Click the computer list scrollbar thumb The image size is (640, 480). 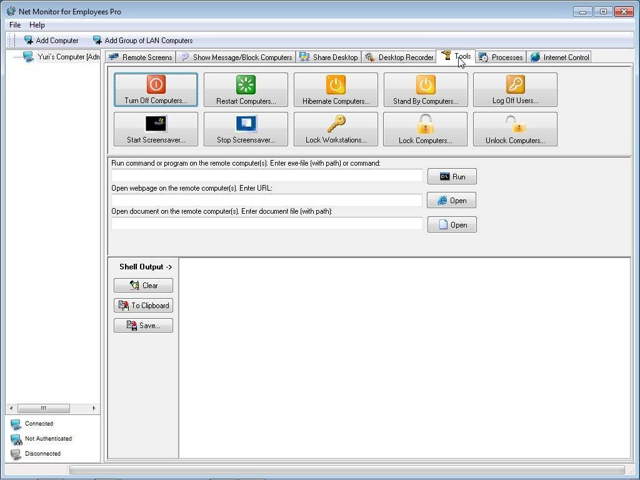pos(44,408)
